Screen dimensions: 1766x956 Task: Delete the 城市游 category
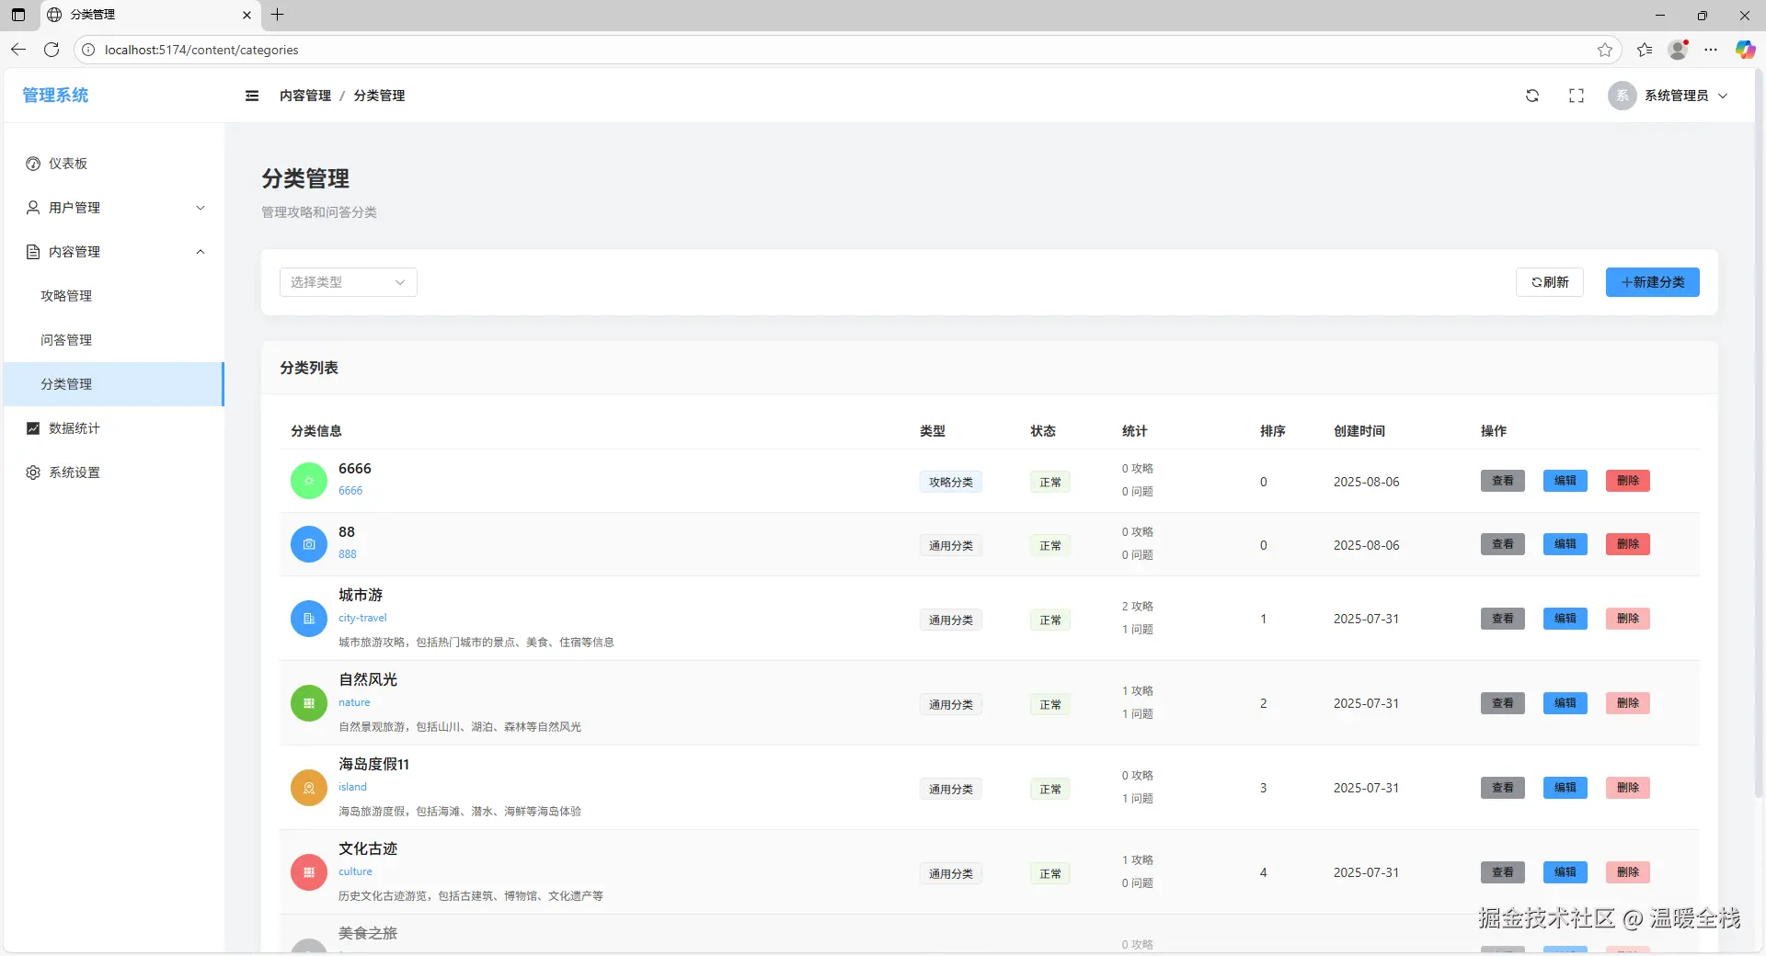coord(1628,619)
